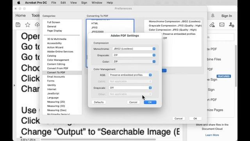Follow the Learn More link
Screen dimensions: 250x141
(x=212, y=135)
